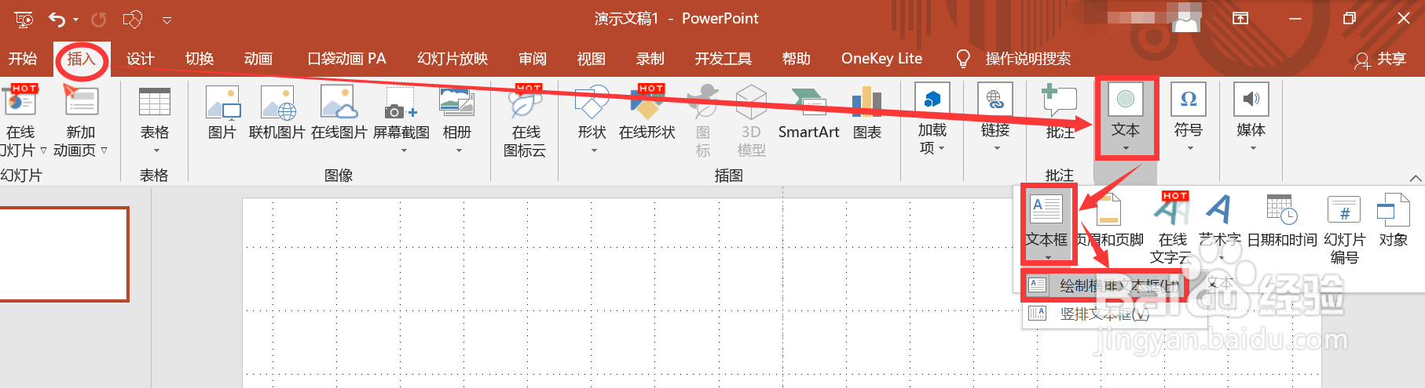
Task: Open the 视图 tab
Action: [x=592, y=59]
